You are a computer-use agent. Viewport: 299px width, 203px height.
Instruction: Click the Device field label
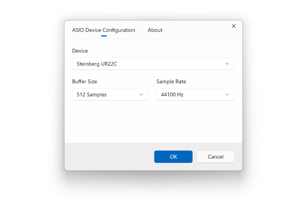point(80,51)
